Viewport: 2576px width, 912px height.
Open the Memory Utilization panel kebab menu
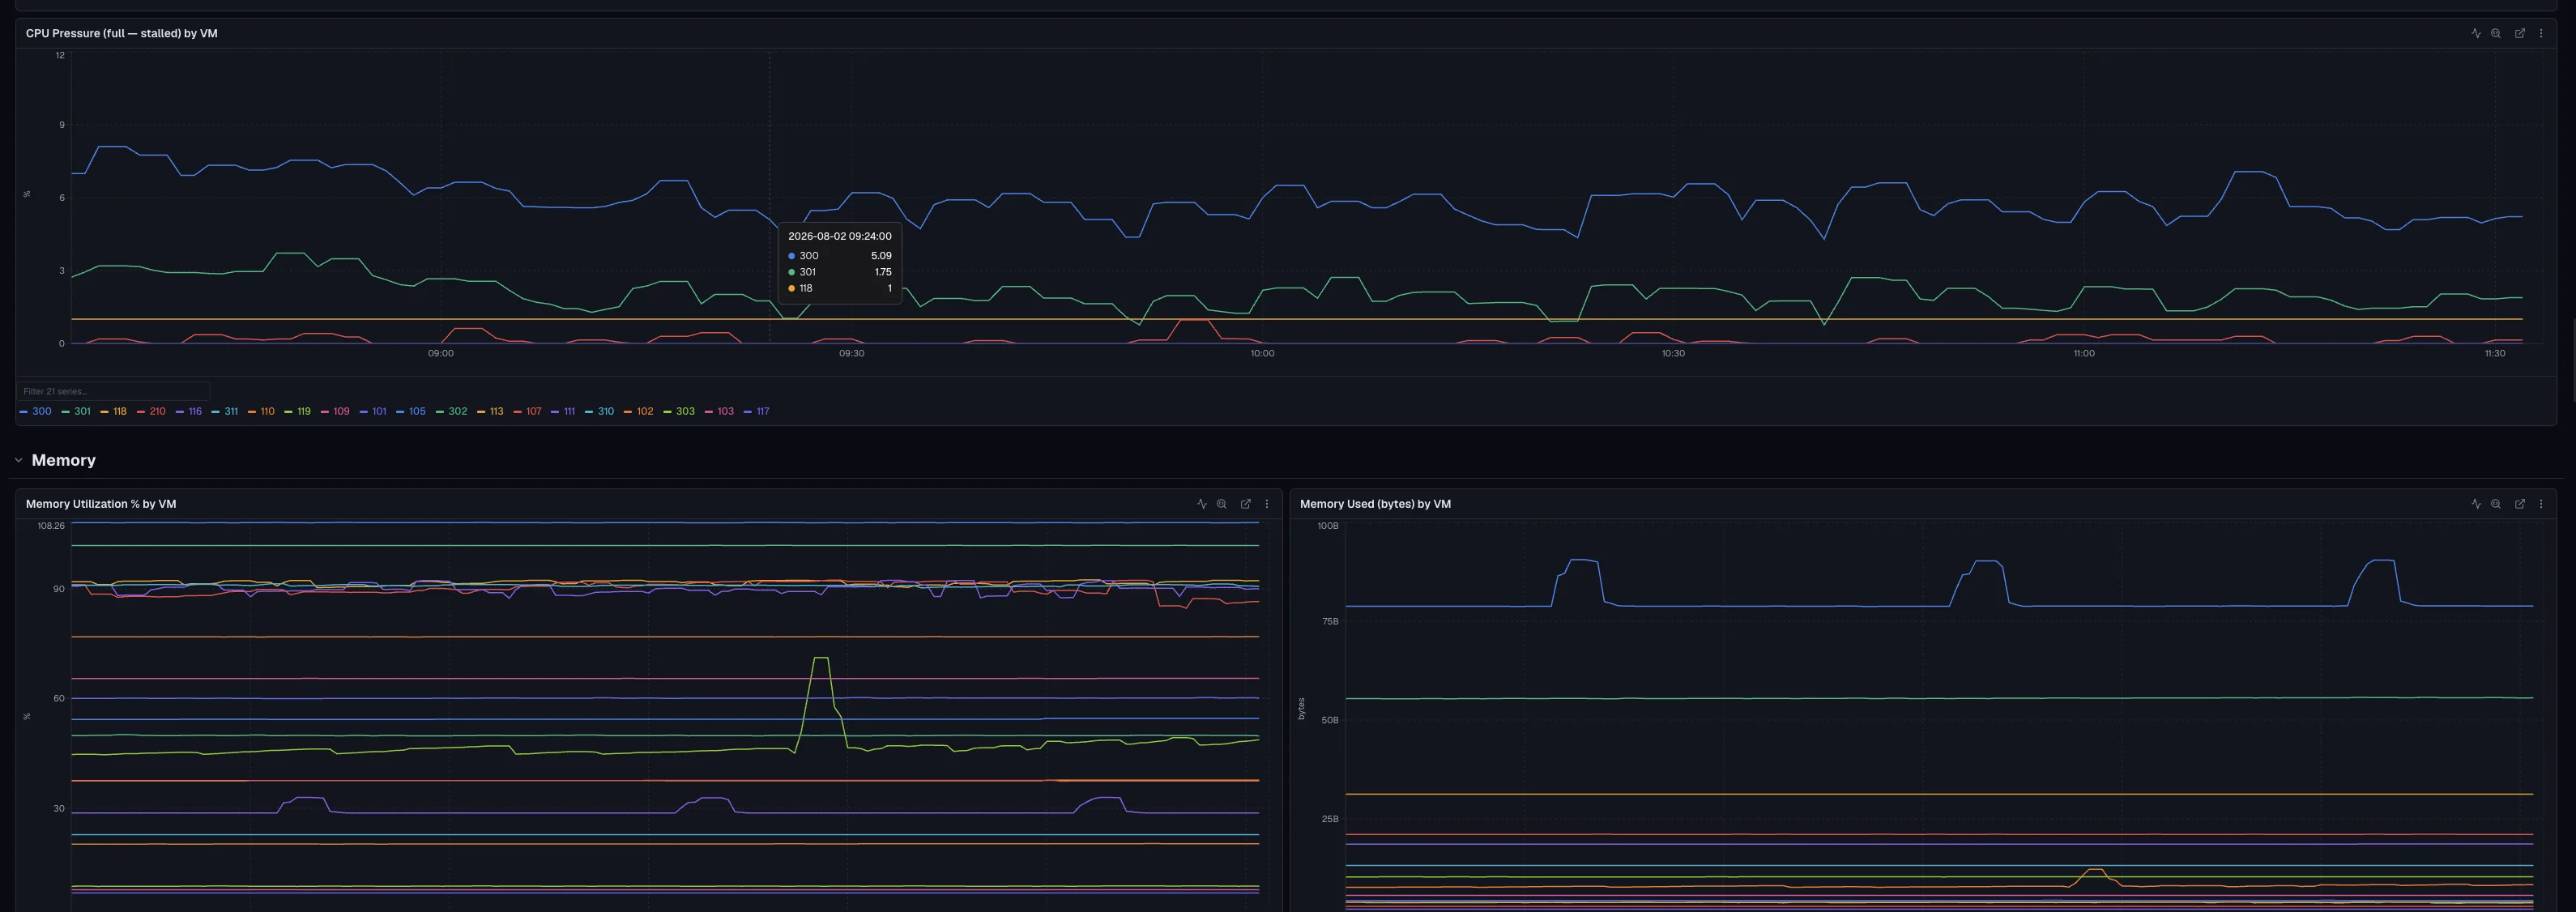click(1267, 504)
